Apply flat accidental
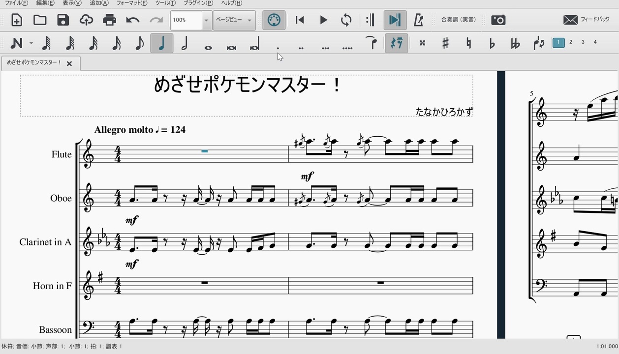The image size is (619, 354). point(492,43)
